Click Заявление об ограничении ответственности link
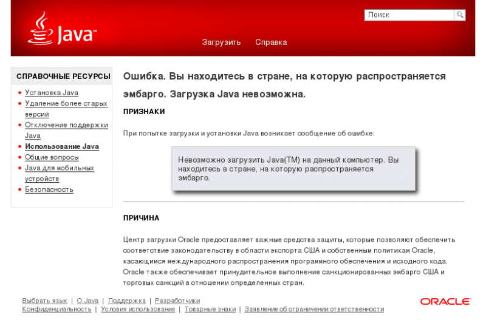486x334 pixels. pos(314,309)
